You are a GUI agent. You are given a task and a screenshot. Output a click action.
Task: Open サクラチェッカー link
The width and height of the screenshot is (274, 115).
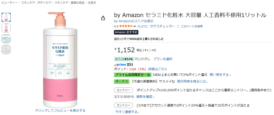[162, 26]
